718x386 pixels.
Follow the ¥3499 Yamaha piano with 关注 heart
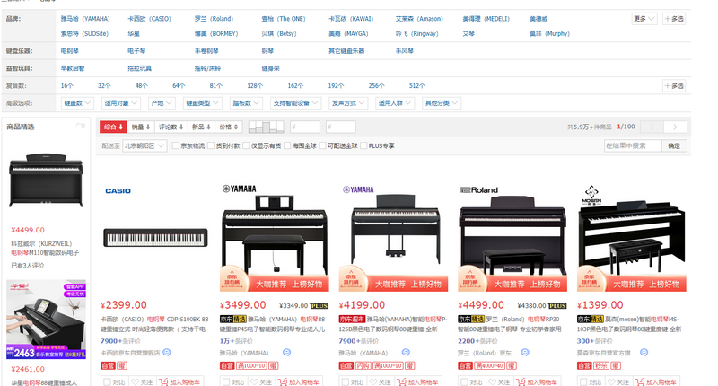coord(260,382)
